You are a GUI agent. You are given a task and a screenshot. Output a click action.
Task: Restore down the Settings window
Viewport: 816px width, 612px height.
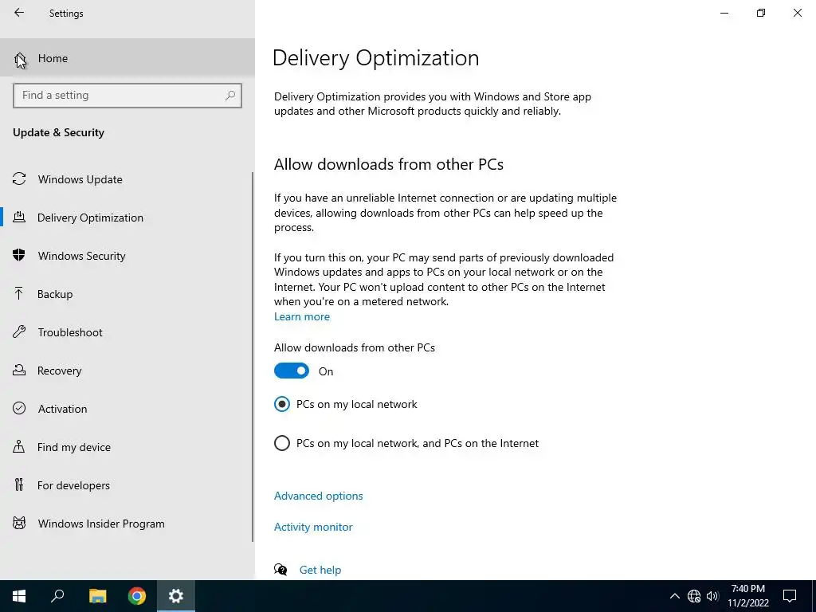761,13
